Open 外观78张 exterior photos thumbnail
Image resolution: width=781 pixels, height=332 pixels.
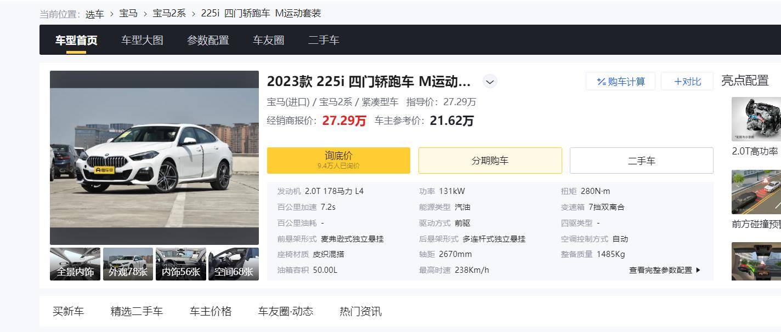pos(128,264)
